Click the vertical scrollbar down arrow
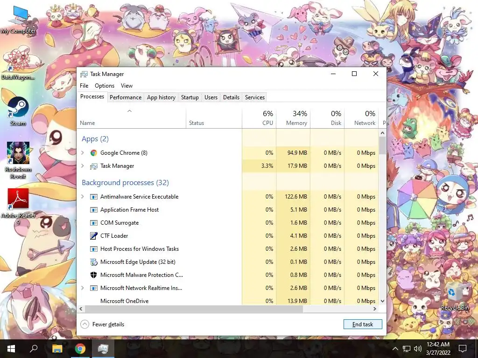The image size is (478, 358). [x=383, y=301]
